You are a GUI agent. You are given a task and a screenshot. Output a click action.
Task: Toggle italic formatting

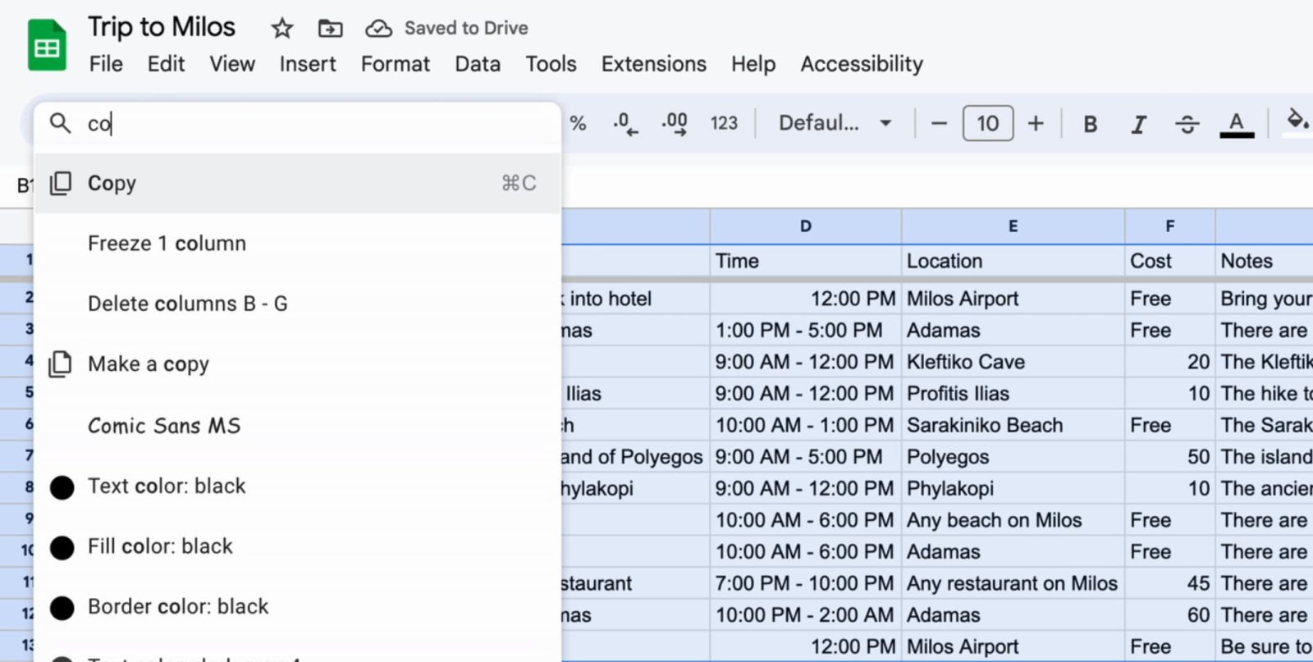pyautogui.click(x=1138, y=124)
